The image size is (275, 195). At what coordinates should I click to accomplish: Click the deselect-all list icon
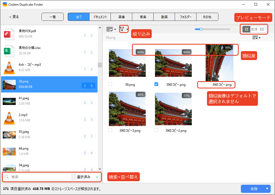click(255, 38)
